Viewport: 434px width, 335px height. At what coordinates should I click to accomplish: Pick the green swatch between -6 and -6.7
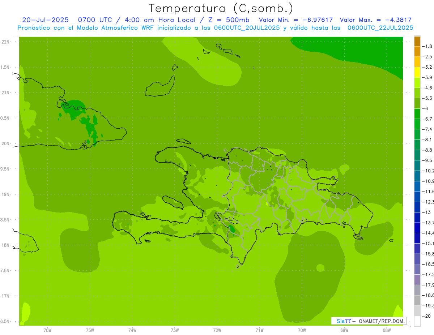click(417, 114)
